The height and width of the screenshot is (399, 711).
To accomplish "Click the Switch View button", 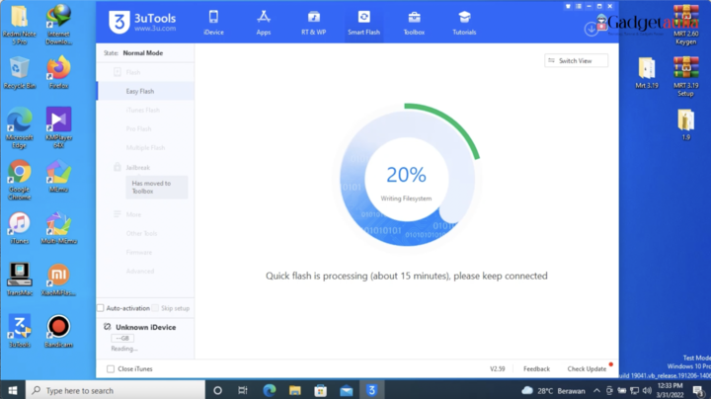I will 576,61.
